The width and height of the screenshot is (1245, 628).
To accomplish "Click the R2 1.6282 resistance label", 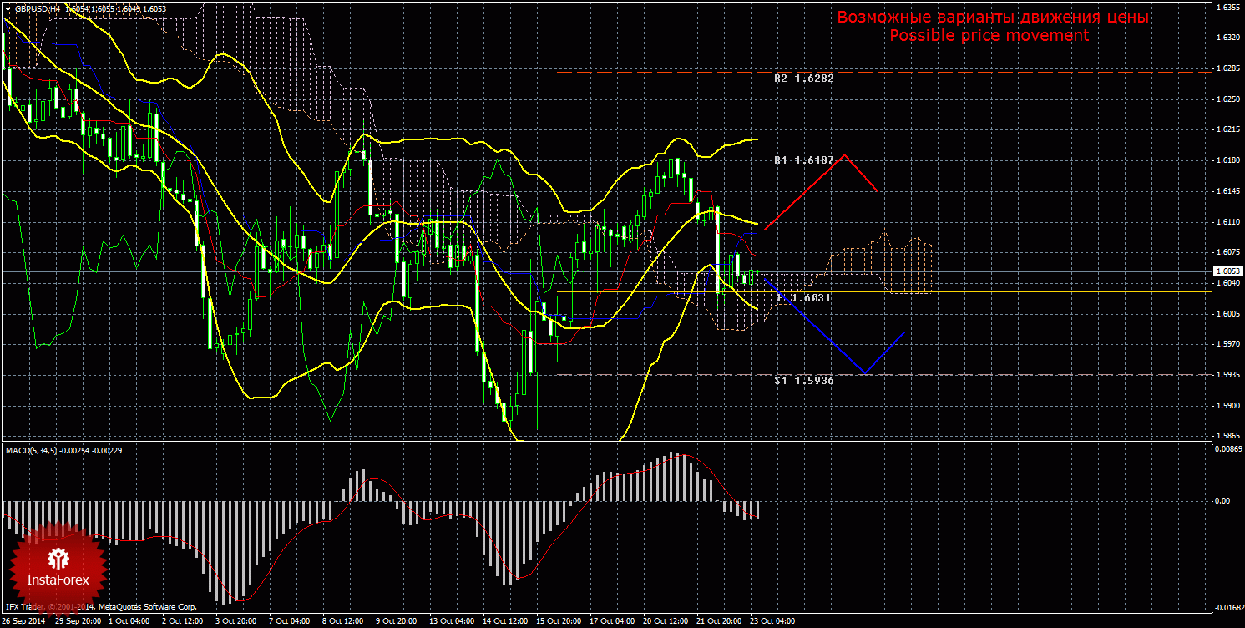I will pyautogui.click(x=804, y=78).
